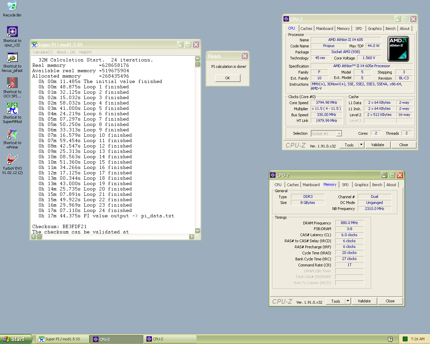The image size is (430, 344).
Task: Select Memory tab in upper CPU-Z window
Action: pos(343,29)
